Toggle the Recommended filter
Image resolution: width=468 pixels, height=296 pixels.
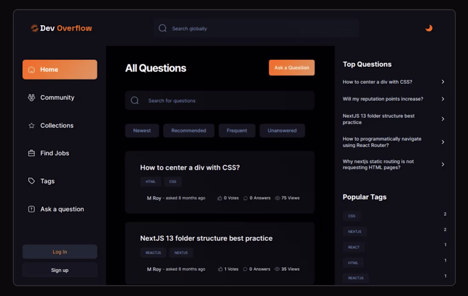(x=188, y=130)
